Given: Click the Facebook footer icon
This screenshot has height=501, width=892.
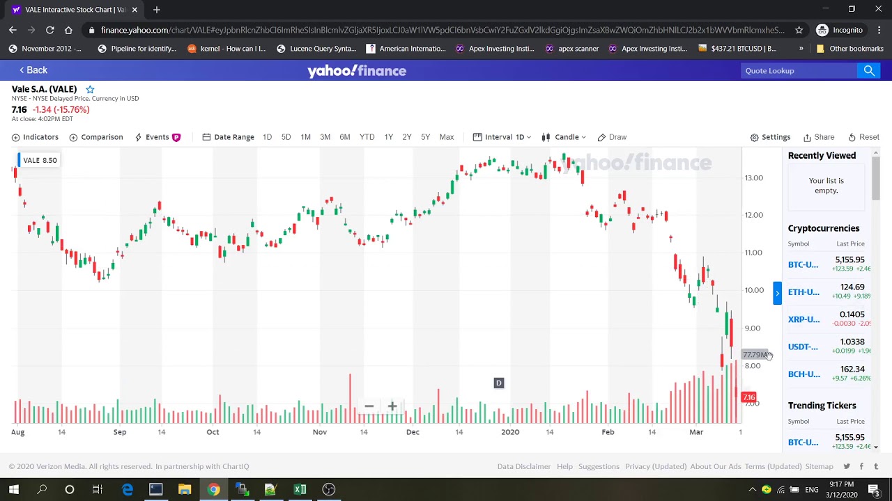Looking at the screenshot, I should (x=861, y=466).
